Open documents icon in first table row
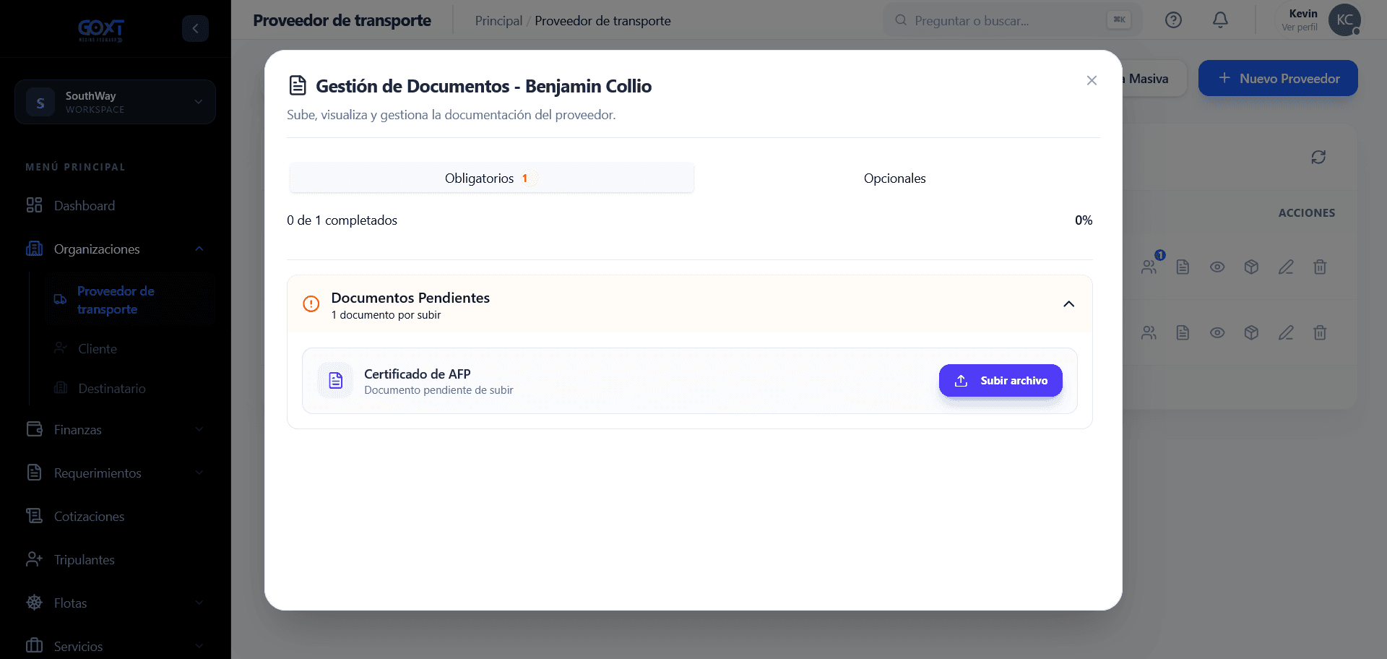The width and height of the screenshot is (1387, 659). (x=1183, y=267)
